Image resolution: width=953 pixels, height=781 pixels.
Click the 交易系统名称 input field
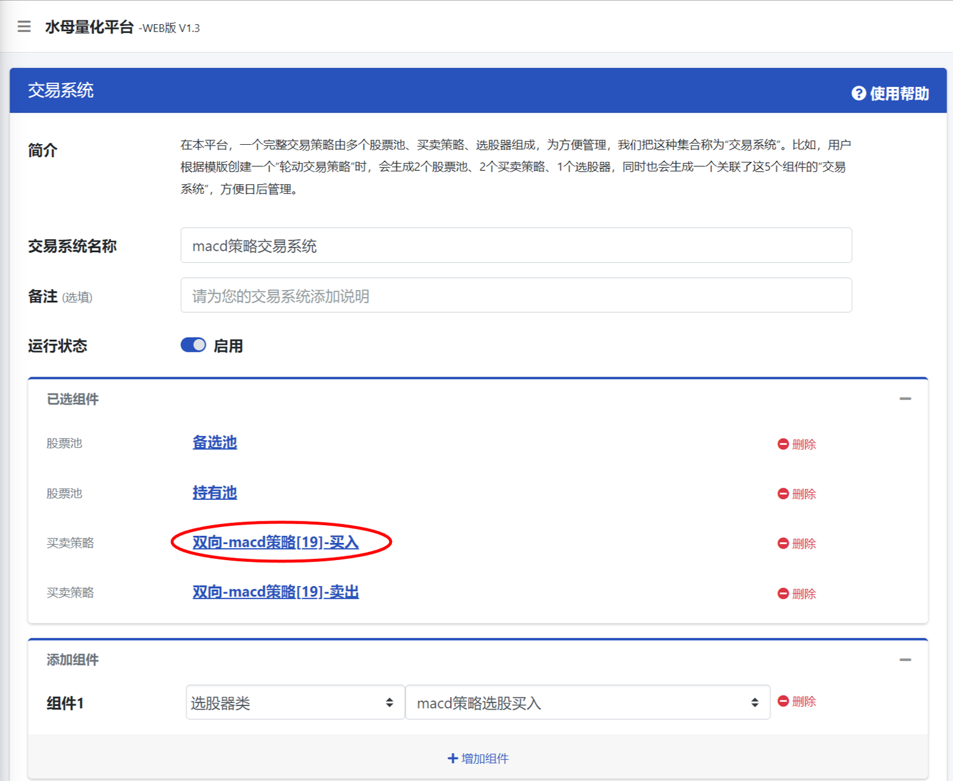(516, 246)
